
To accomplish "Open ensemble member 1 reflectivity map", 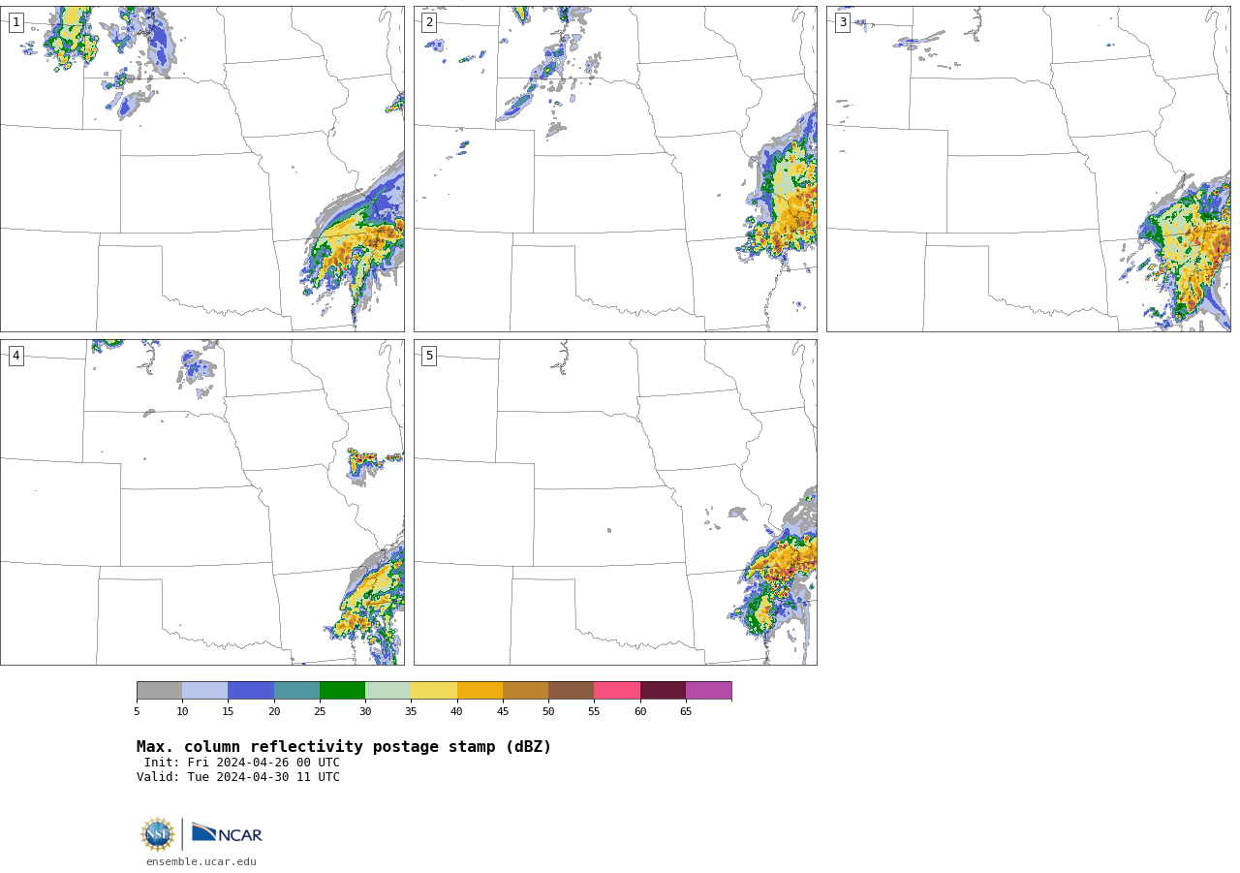I will click(202, 169).
